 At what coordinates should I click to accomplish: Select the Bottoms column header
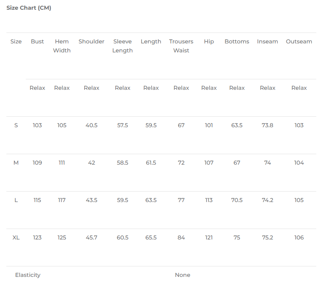(237, 42)
